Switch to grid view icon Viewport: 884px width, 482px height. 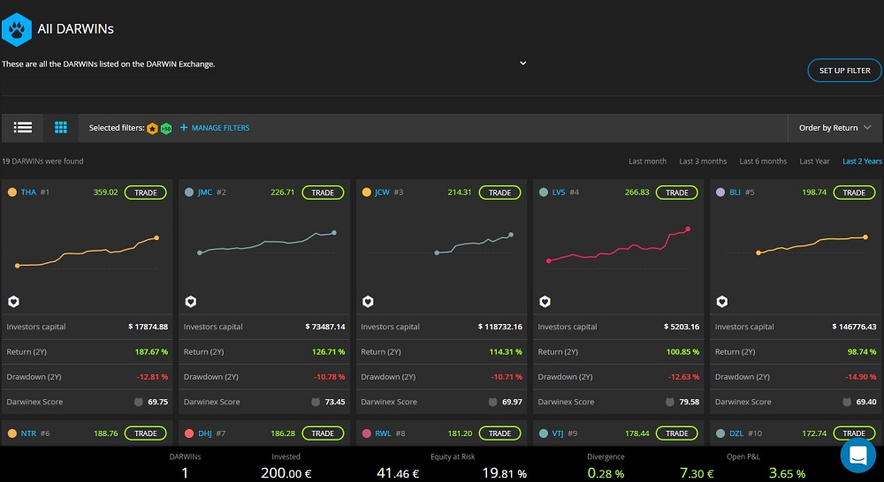tap(61, 128)
